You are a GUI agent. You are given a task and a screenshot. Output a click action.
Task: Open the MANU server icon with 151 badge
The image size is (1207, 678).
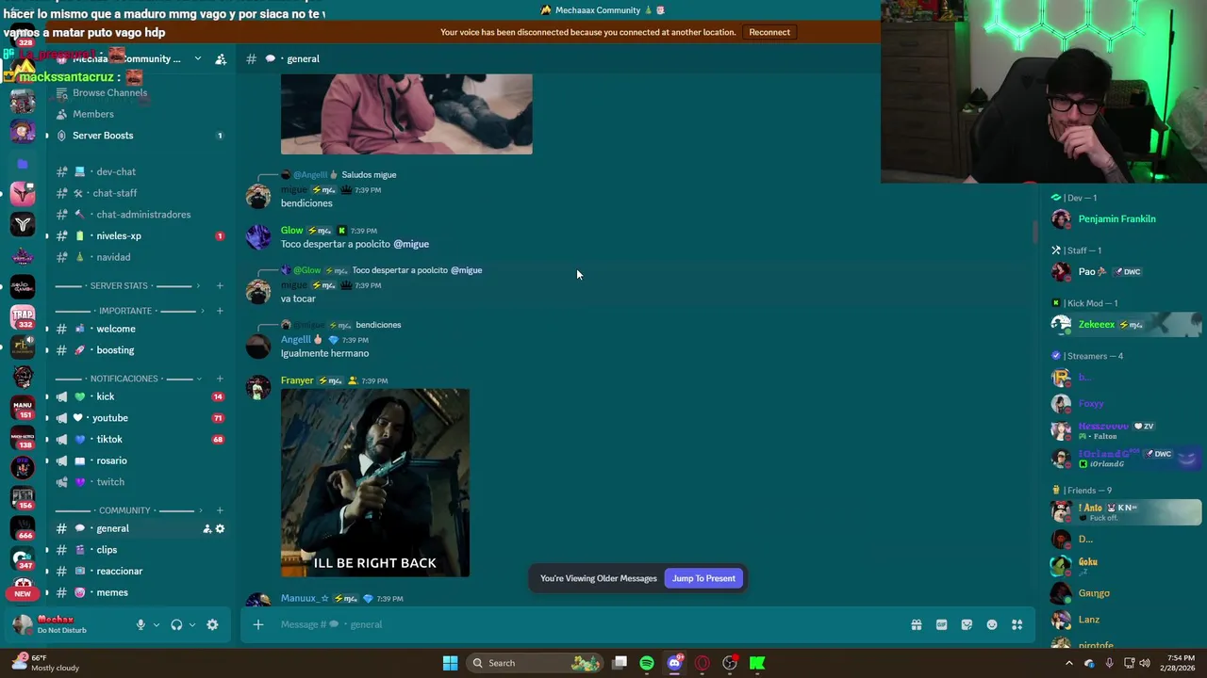coord(23,407)
